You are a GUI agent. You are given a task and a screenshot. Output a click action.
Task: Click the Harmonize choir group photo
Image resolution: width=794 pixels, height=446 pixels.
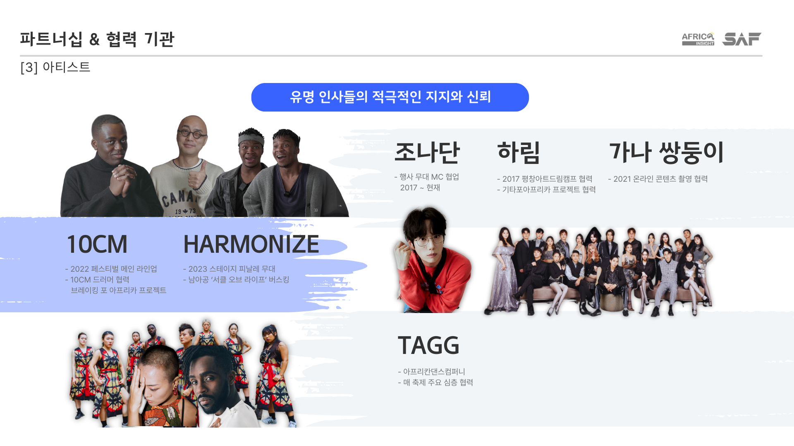click(598, 271)
